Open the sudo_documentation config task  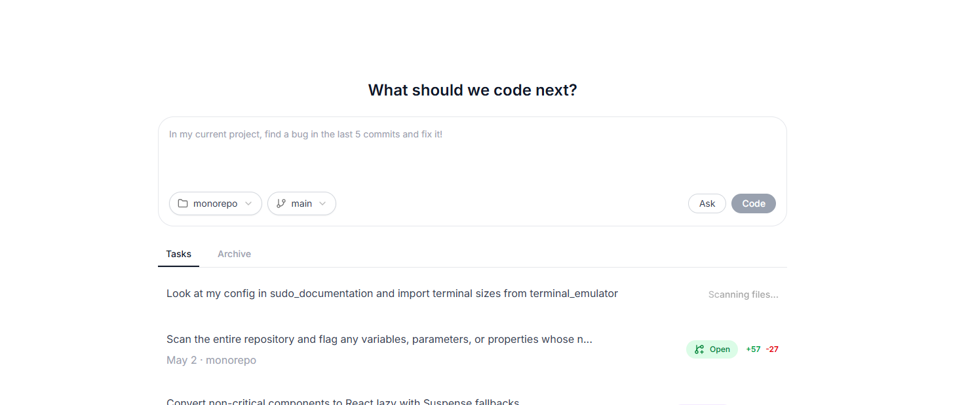(392, 294)
